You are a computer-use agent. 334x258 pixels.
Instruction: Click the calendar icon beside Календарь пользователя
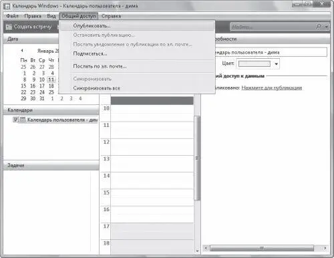pos(23,120)
